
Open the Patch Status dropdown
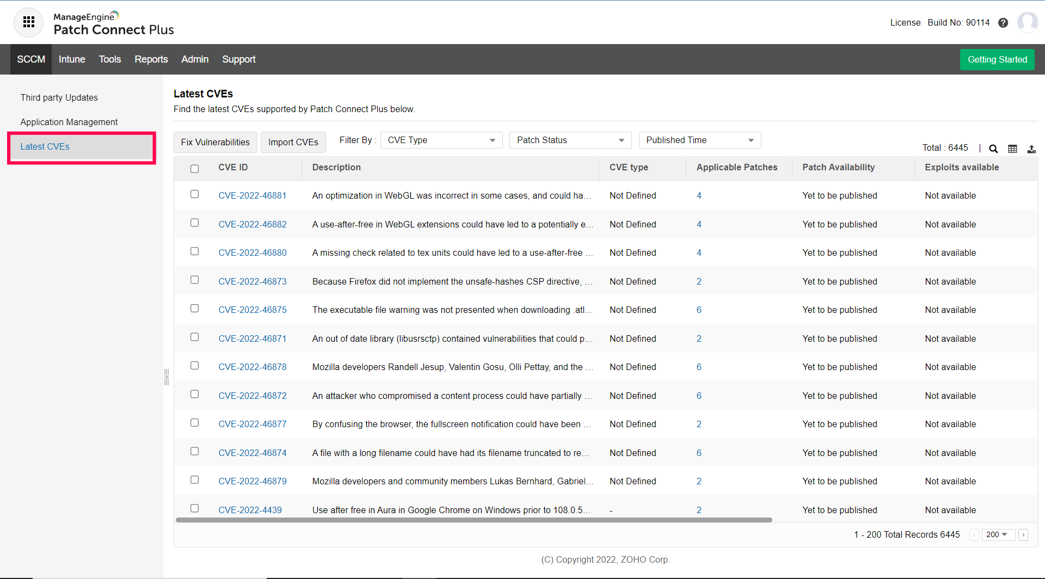pos(570,140)
